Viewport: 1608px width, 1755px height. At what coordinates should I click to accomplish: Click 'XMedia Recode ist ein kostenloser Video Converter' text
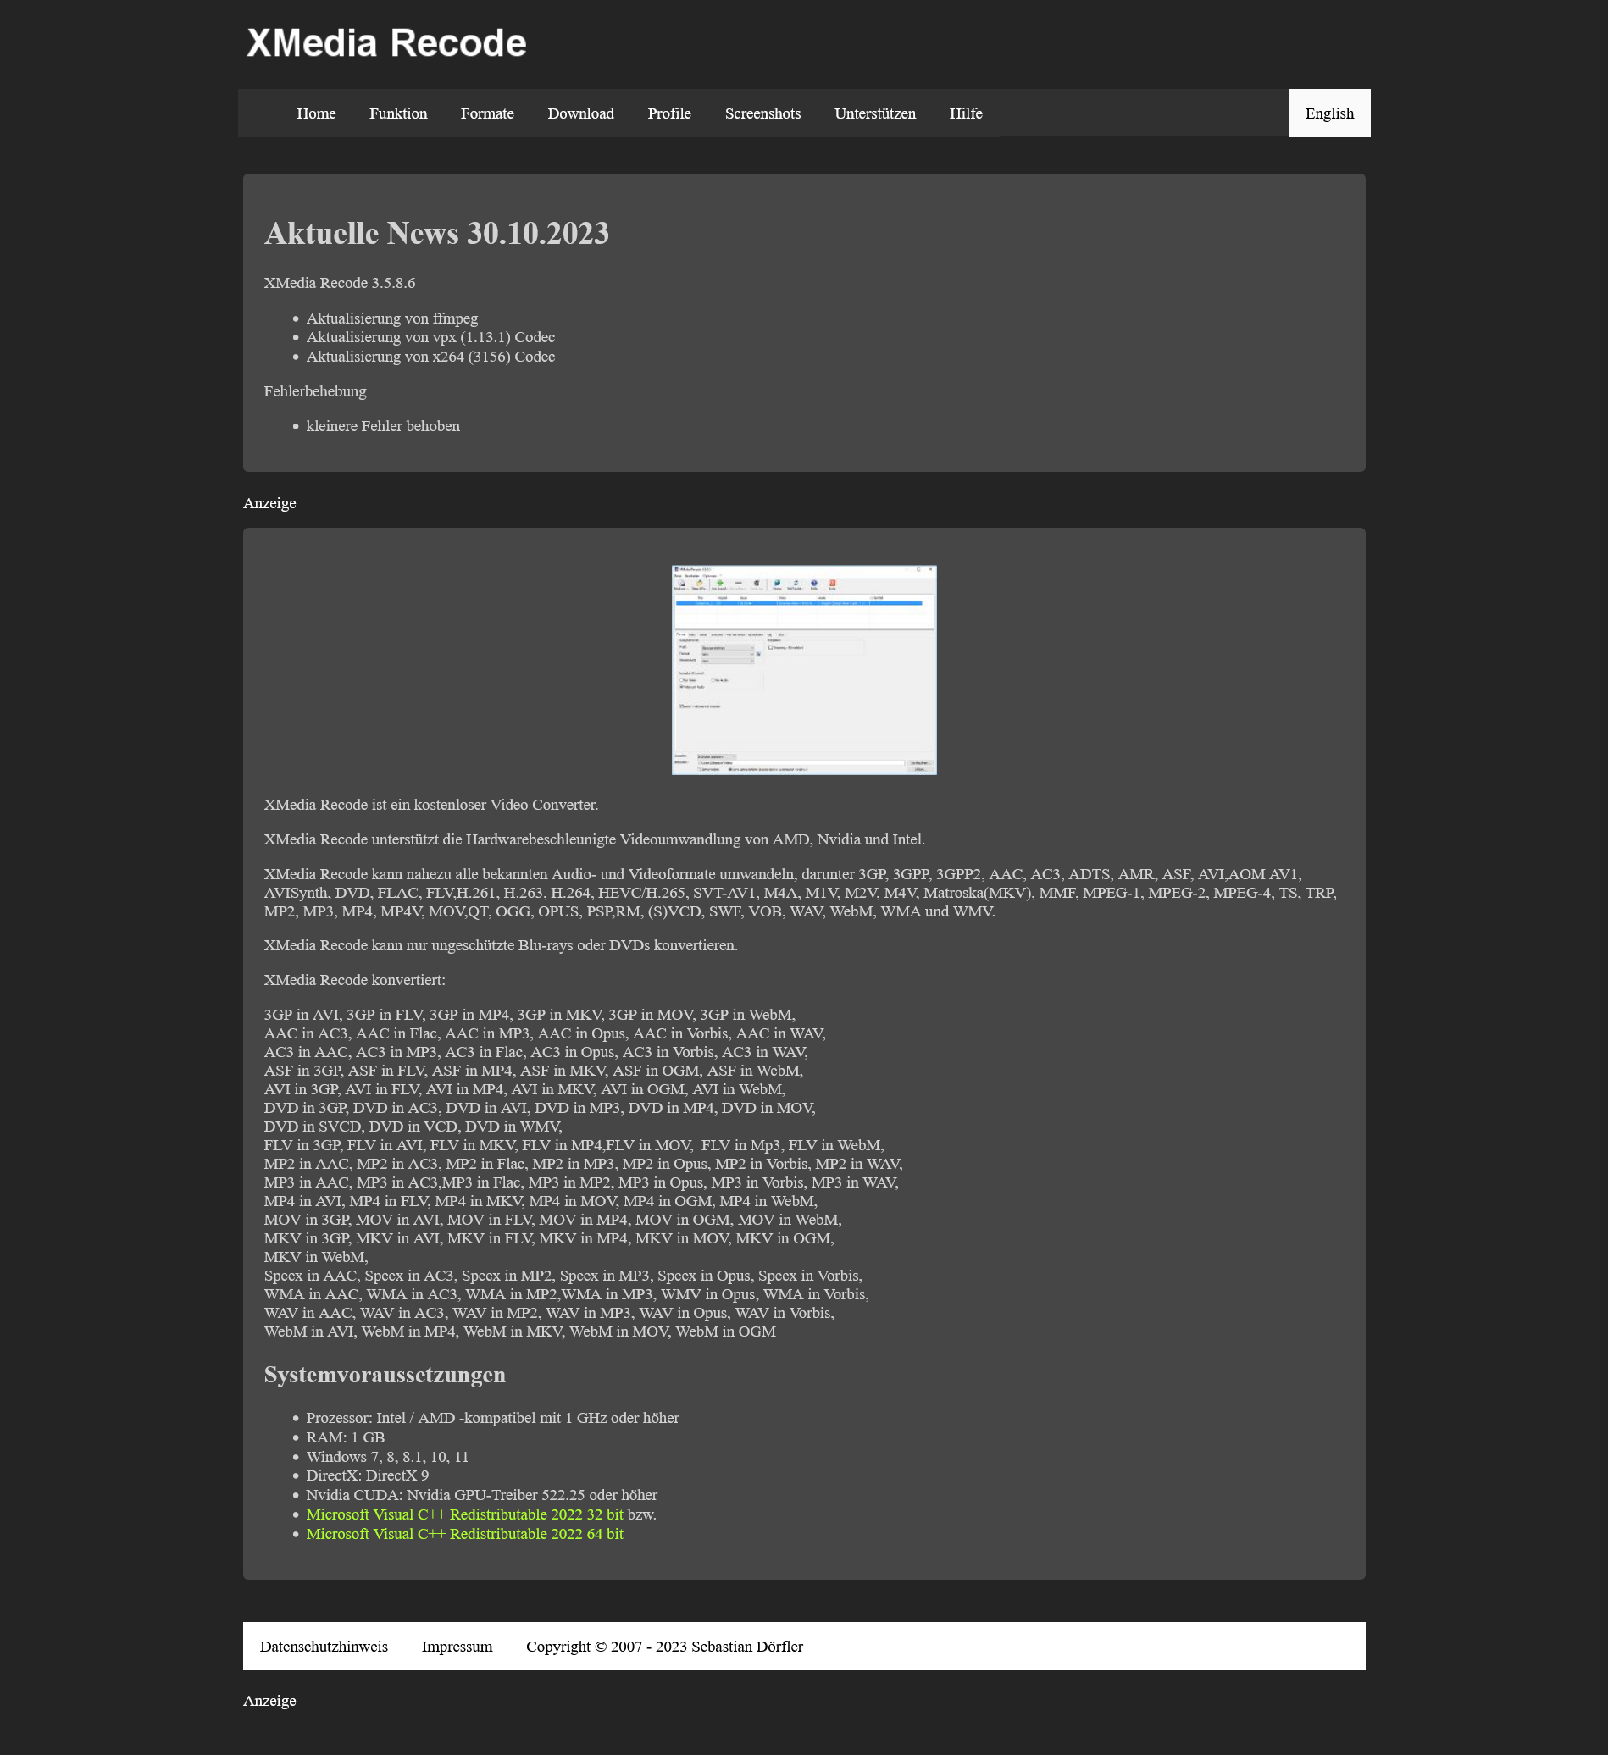coord(431,805)
